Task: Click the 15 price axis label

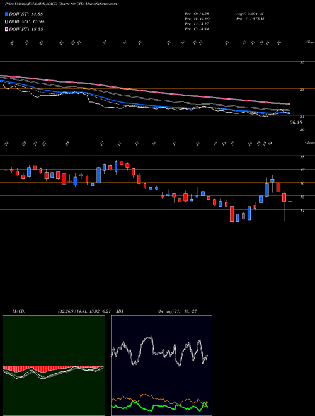Action: (302, 197)
